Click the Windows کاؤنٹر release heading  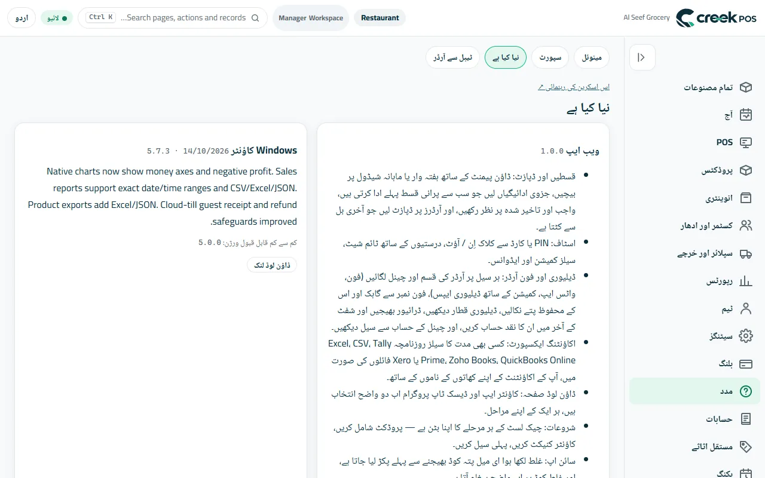click(222, 151)
